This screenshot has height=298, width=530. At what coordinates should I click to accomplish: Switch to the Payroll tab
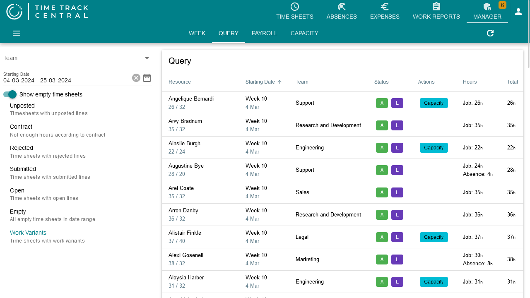[x=265, y=33]
